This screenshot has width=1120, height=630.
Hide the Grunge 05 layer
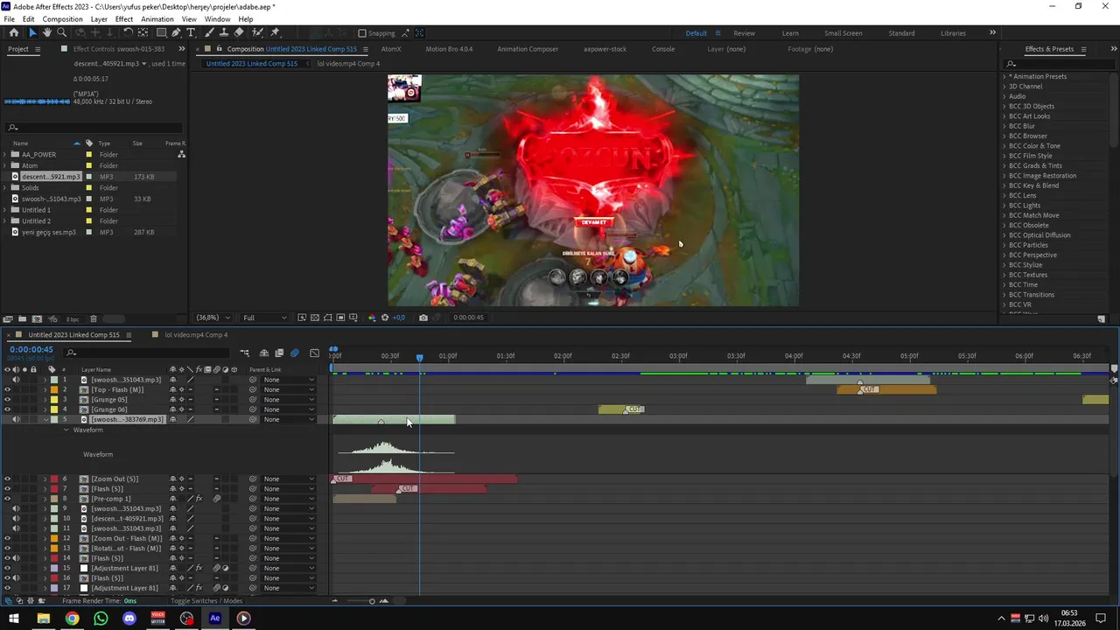(7, 400)
